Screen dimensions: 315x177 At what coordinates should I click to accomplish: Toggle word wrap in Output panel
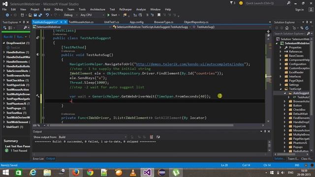(x=158, y=137)
